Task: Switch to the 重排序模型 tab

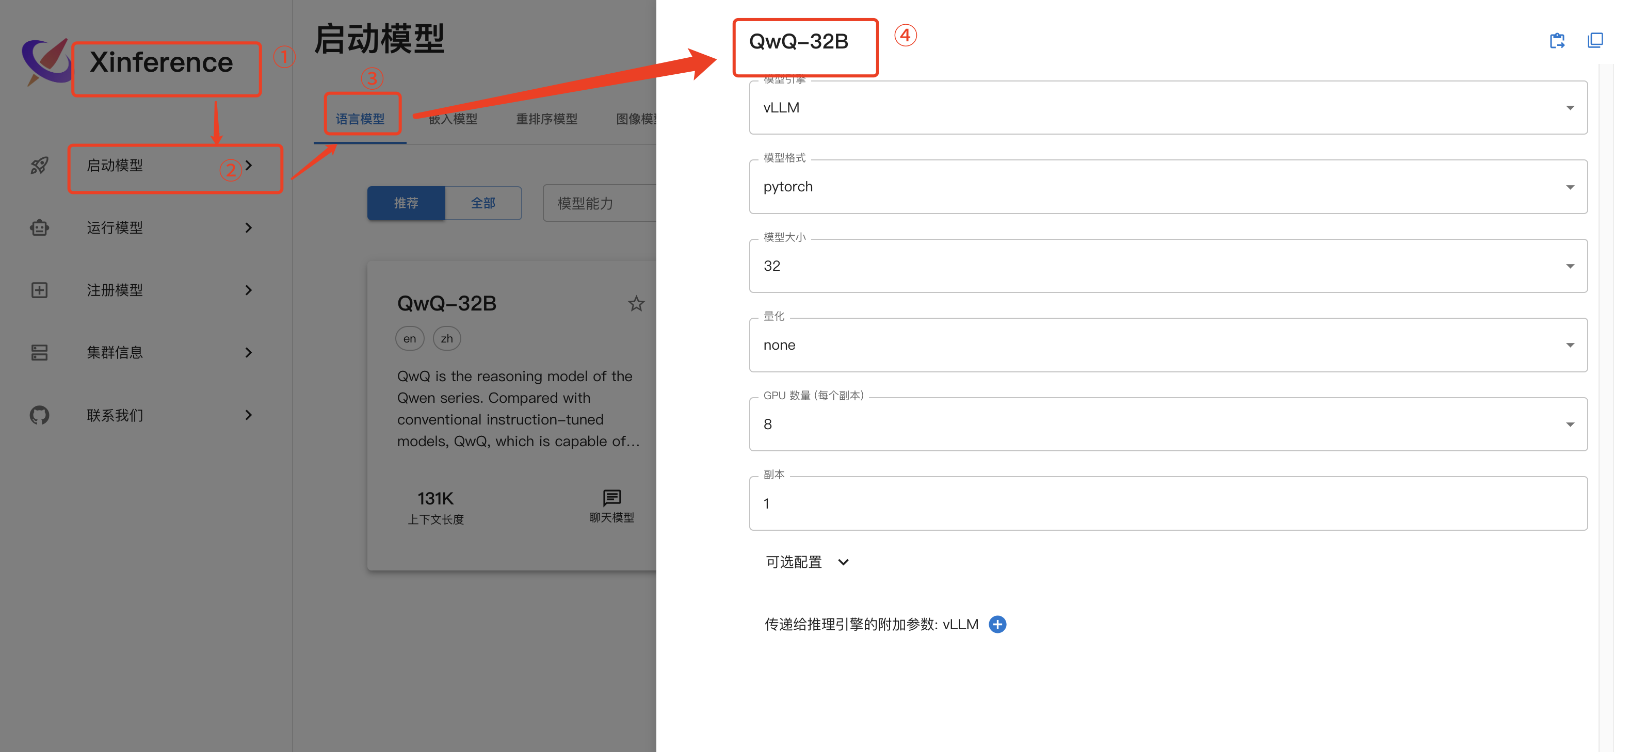Action: click(x=546, y=119)
